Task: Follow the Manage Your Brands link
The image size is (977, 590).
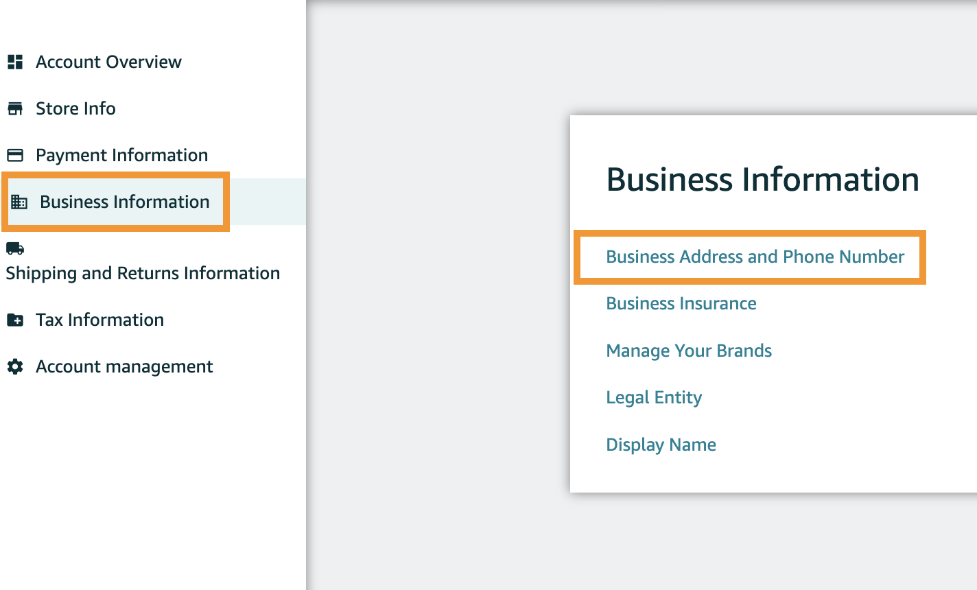Action: click(689, 351)
